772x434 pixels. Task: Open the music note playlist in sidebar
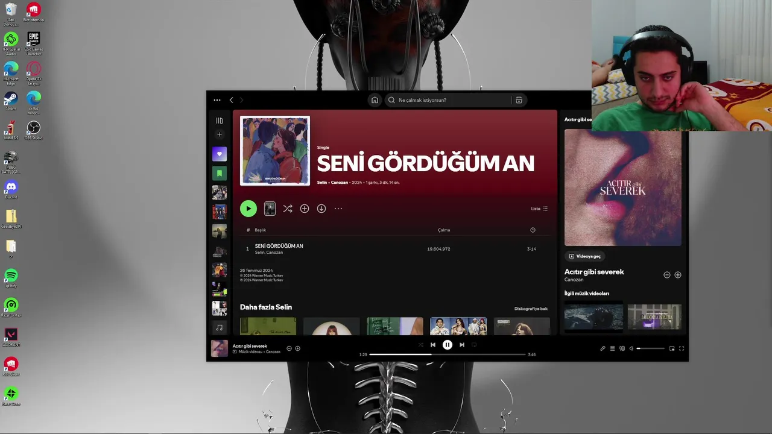220,327
